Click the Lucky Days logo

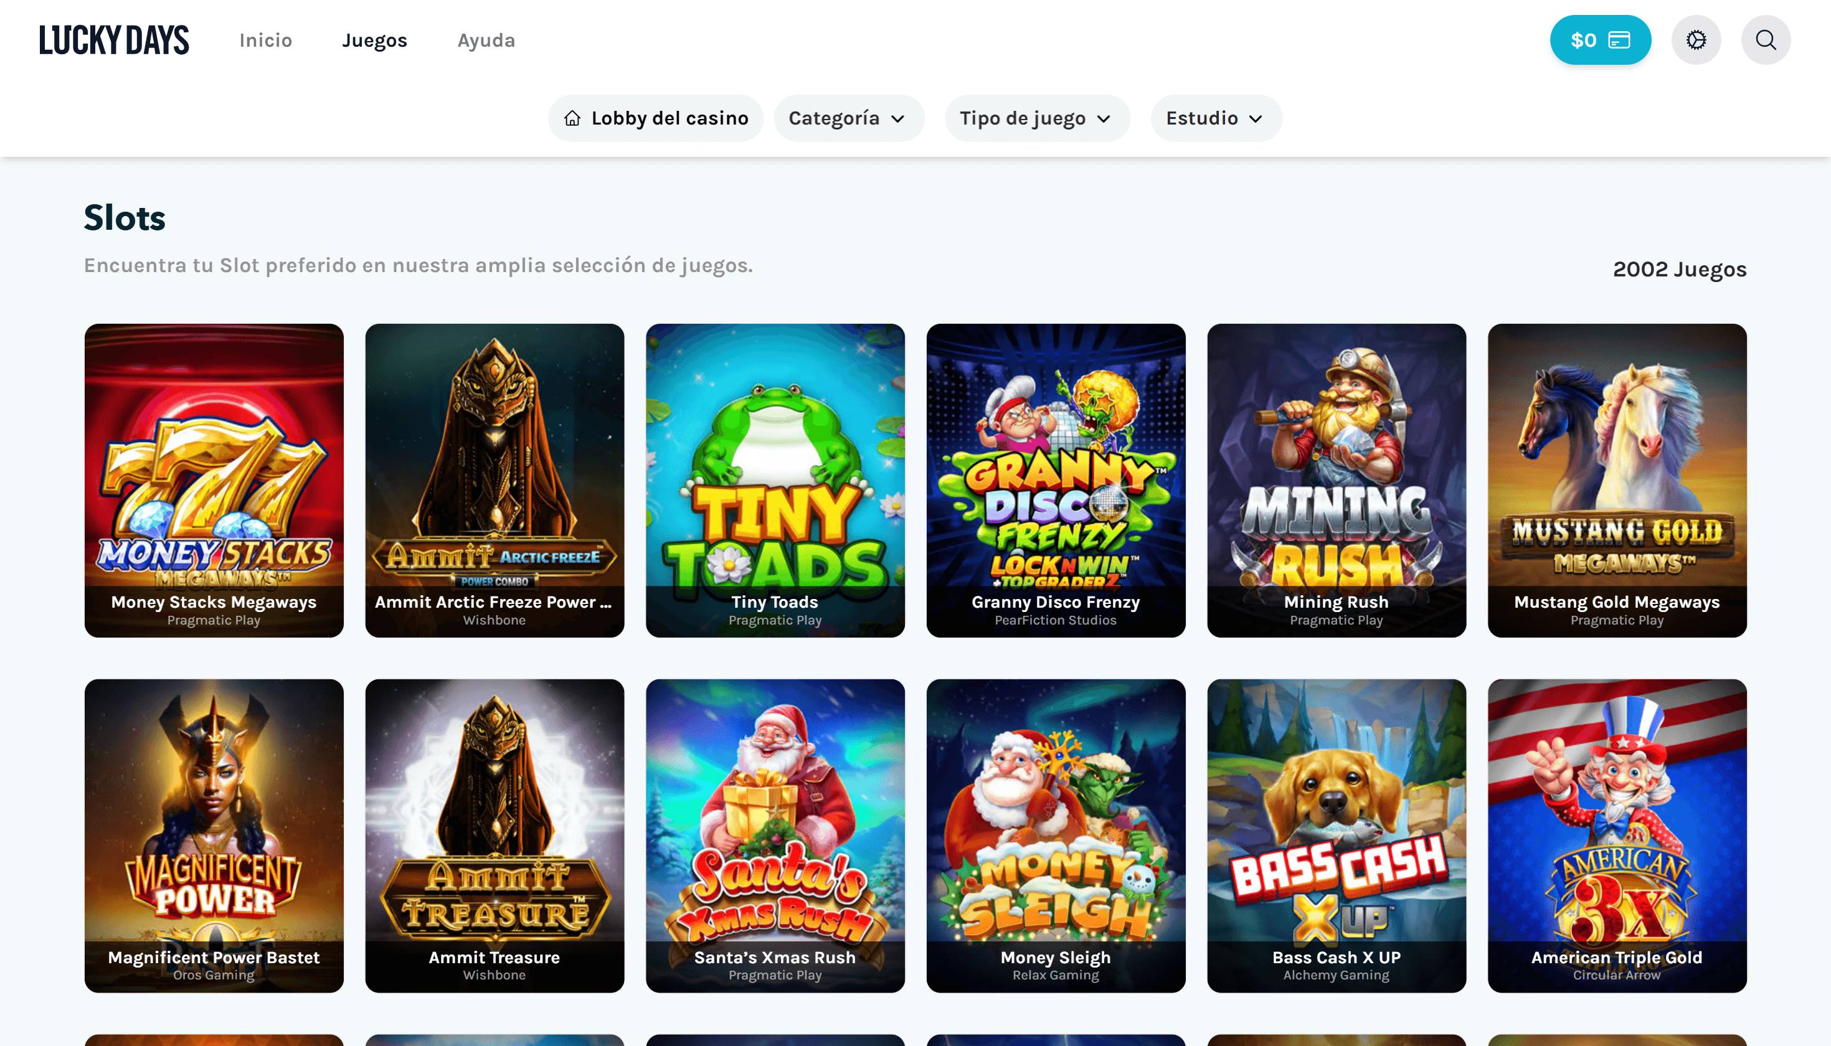(113, 40)
